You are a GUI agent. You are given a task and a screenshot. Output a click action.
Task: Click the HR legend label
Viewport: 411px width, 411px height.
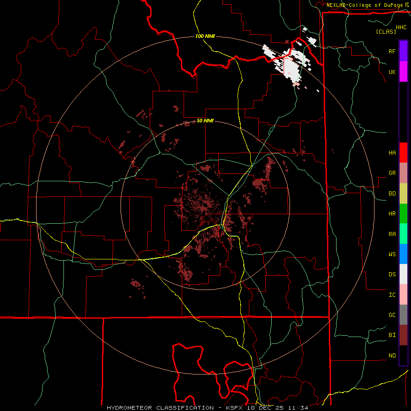point(392,214)
